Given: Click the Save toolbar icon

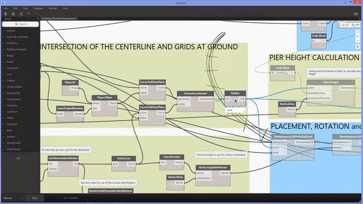Looking at the screenshot, I should [21, 14].
